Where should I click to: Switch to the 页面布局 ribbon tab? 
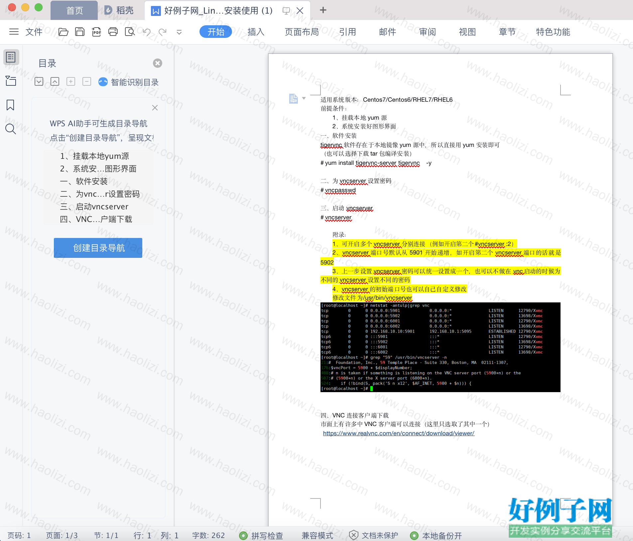[x=302, y=32]
